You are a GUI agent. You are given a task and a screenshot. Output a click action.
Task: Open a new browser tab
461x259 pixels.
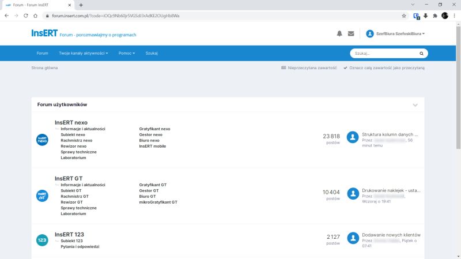[81, 5]
